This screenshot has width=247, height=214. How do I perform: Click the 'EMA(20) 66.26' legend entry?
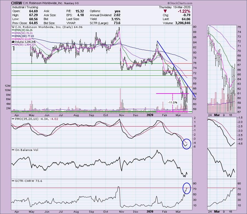[x=24, y=30]
